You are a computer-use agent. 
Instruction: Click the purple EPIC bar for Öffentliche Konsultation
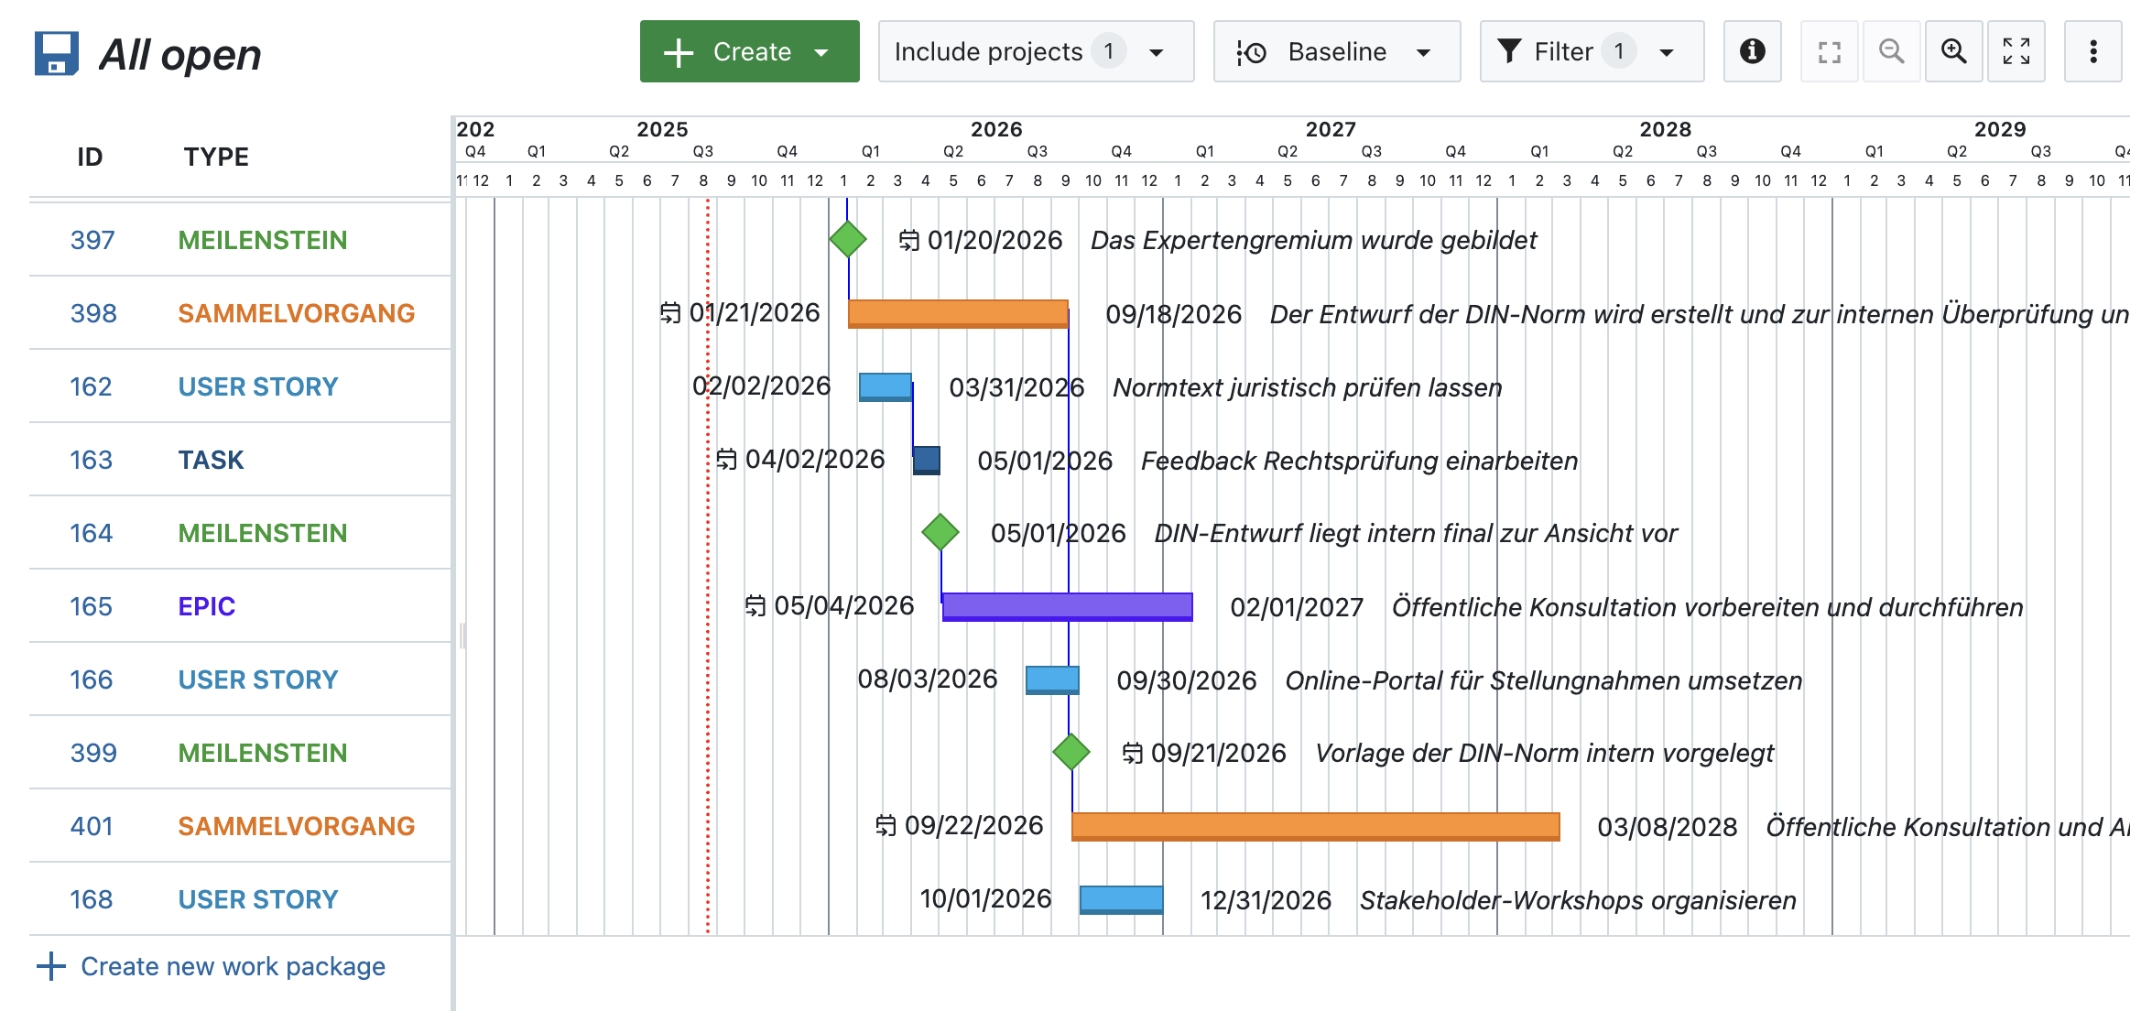pyautogui.click(x=1065, y=605)
